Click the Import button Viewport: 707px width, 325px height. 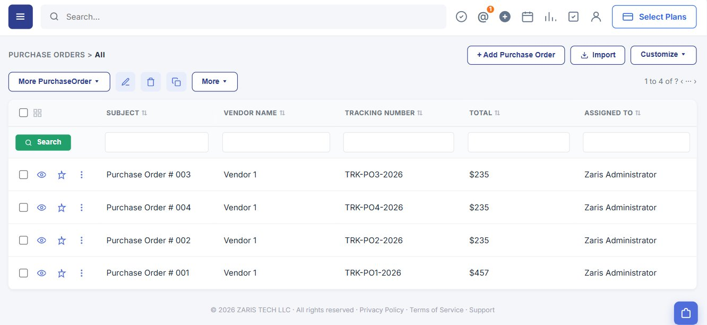pos(598,55)
